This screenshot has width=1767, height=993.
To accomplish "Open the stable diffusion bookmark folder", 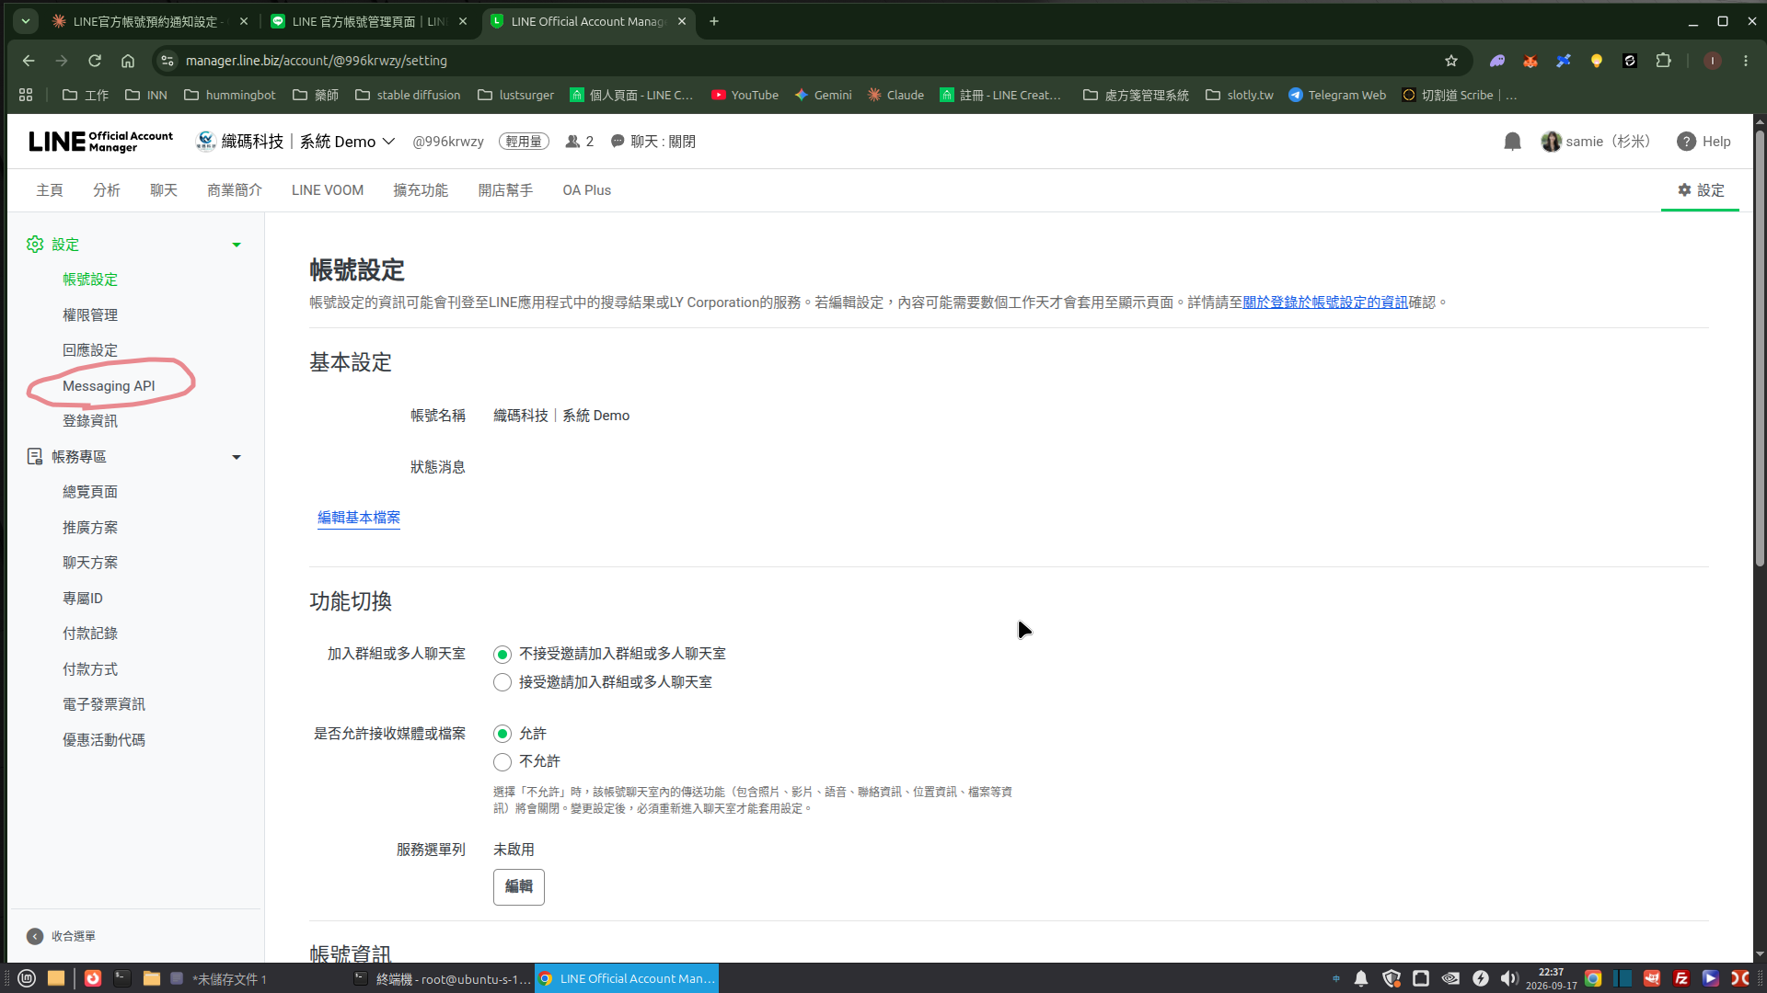I will 408,95.
